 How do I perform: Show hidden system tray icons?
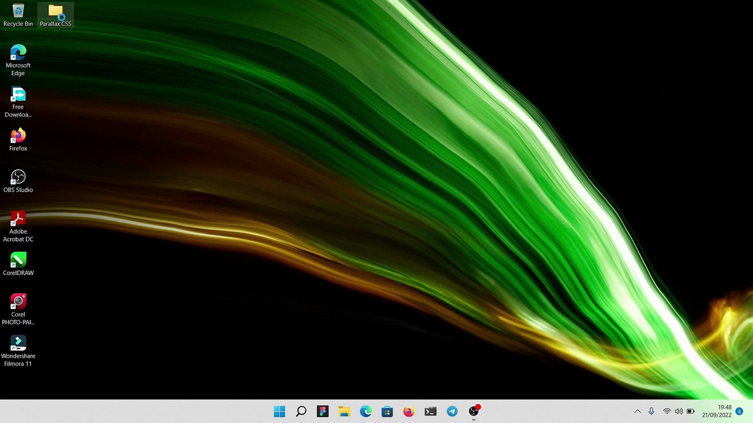point(637,411)
